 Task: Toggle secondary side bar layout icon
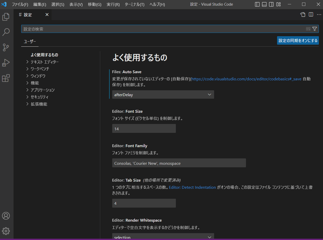(271, 4)
